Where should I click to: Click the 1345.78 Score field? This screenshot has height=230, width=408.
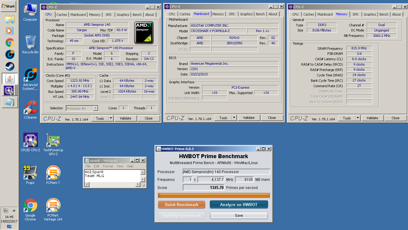pos(204,188)
